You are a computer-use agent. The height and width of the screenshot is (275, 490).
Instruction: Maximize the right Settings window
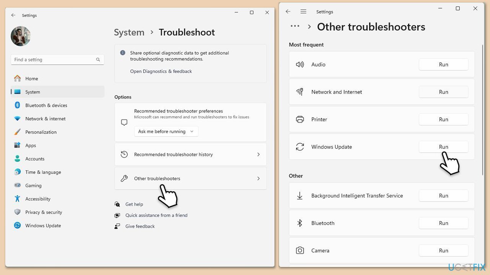(x=457, y=8)
